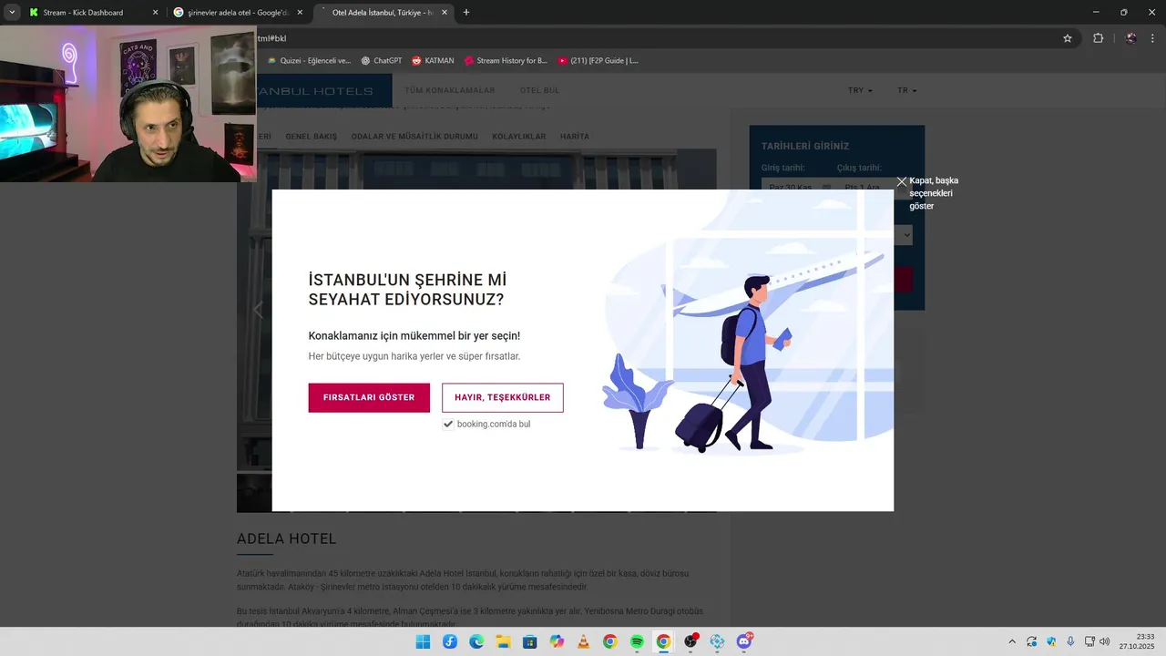Click the microphone tray icon
The width and height of the screenshot is (1166, 656).
(x=1070, y=641)
